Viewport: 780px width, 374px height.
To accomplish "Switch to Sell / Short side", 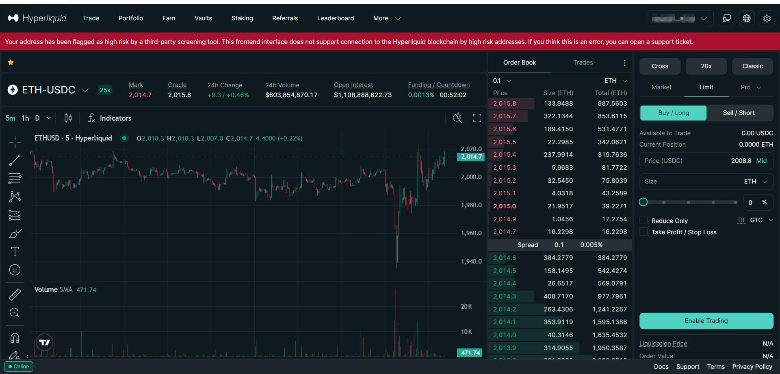I will (x=739, y=113).
